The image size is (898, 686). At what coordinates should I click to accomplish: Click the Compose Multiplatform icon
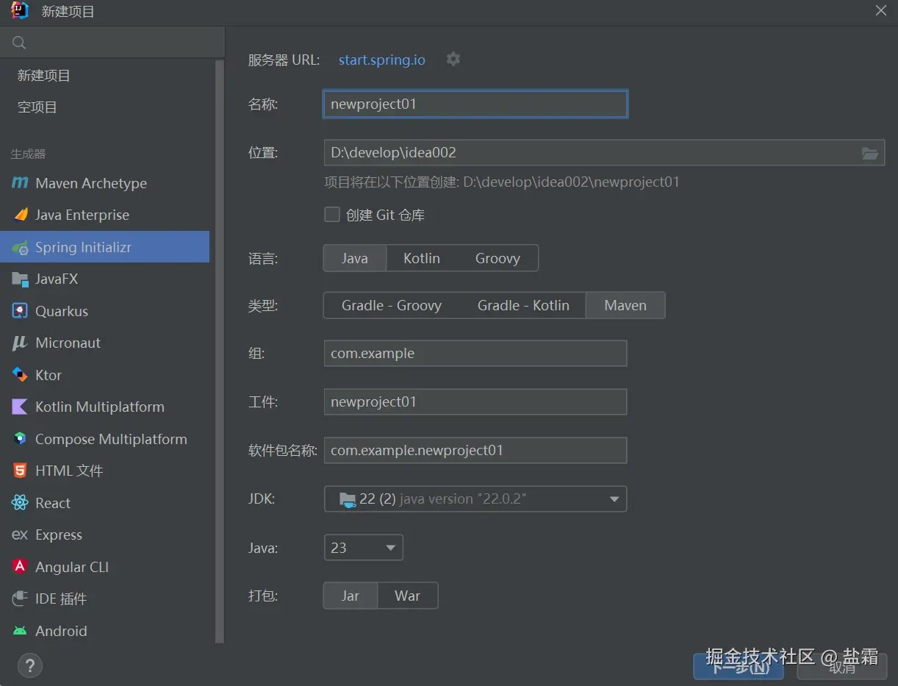[20, 439]
